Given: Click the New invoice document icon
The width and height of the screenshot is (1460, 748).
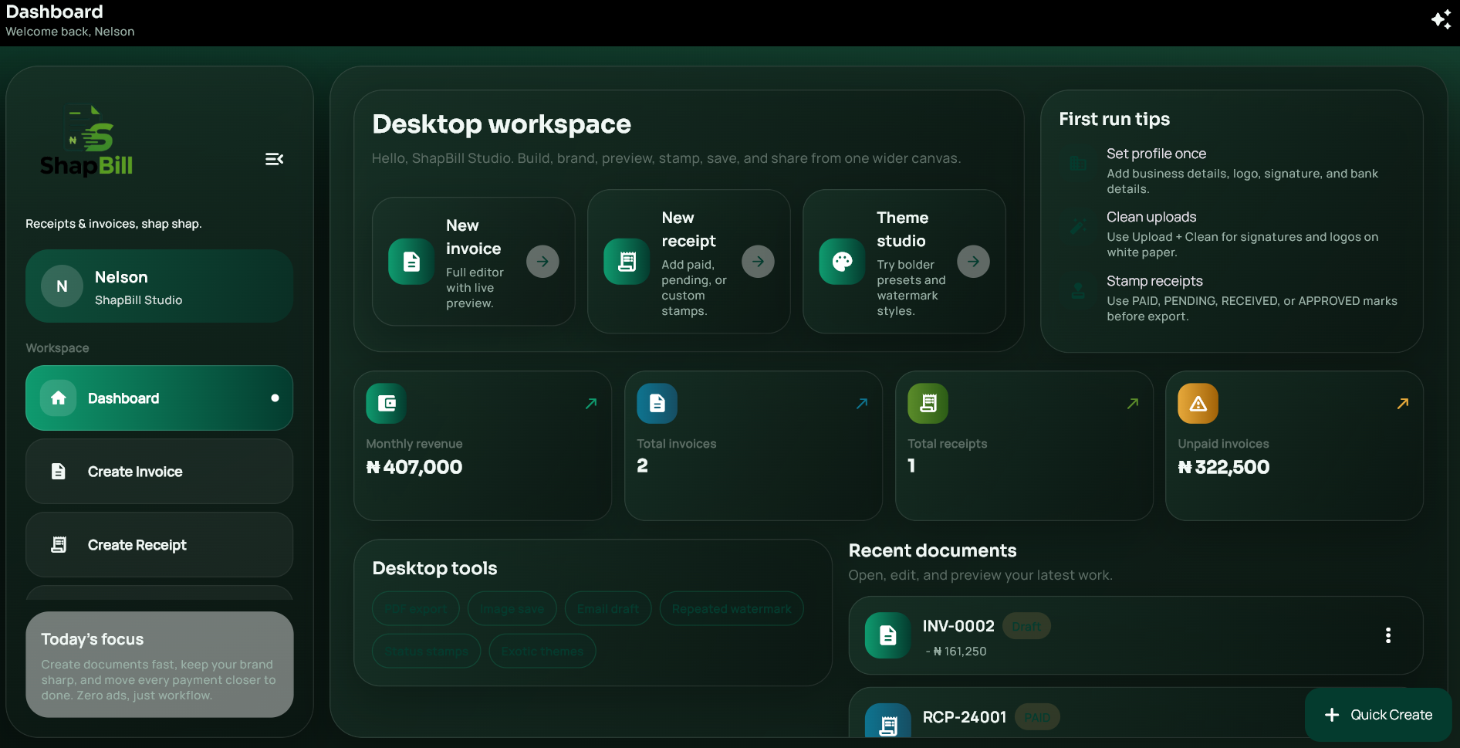Looking at the screenshot, I should click(x=411, y=262).
